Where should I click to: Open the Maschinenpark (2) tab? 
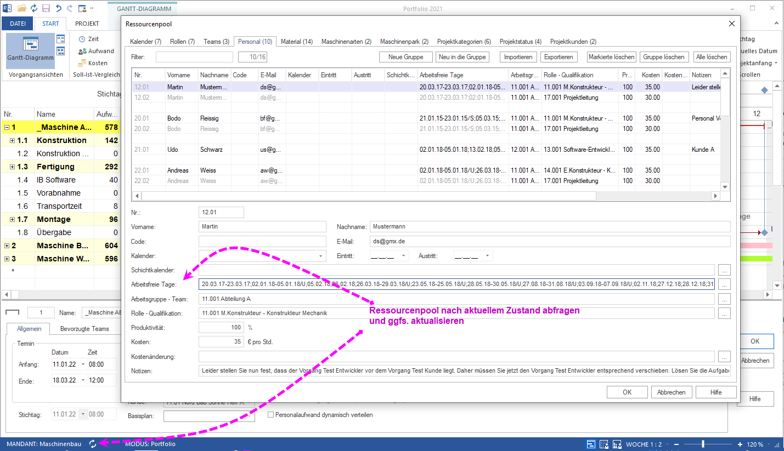404,42
